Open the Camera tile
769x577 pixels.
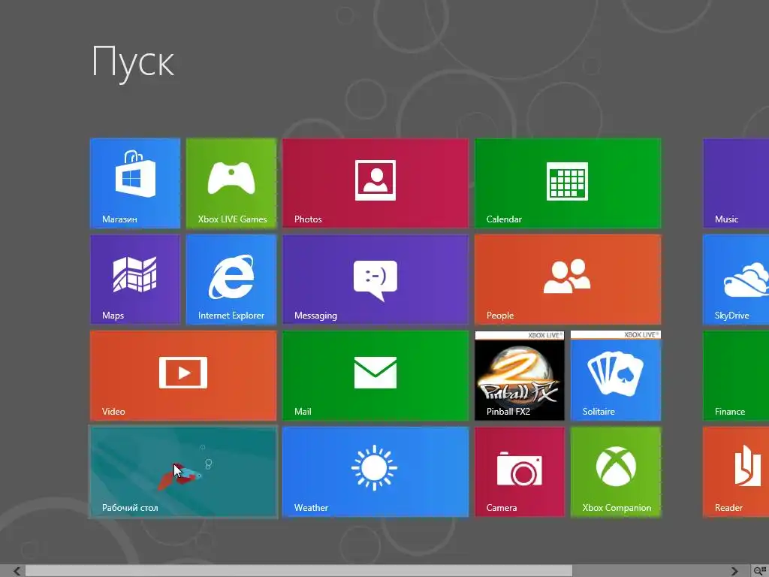point(520,472)
